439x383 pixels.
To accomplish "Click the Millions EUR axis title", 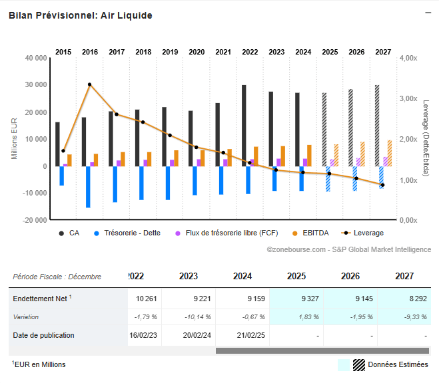I will point(14,138).
